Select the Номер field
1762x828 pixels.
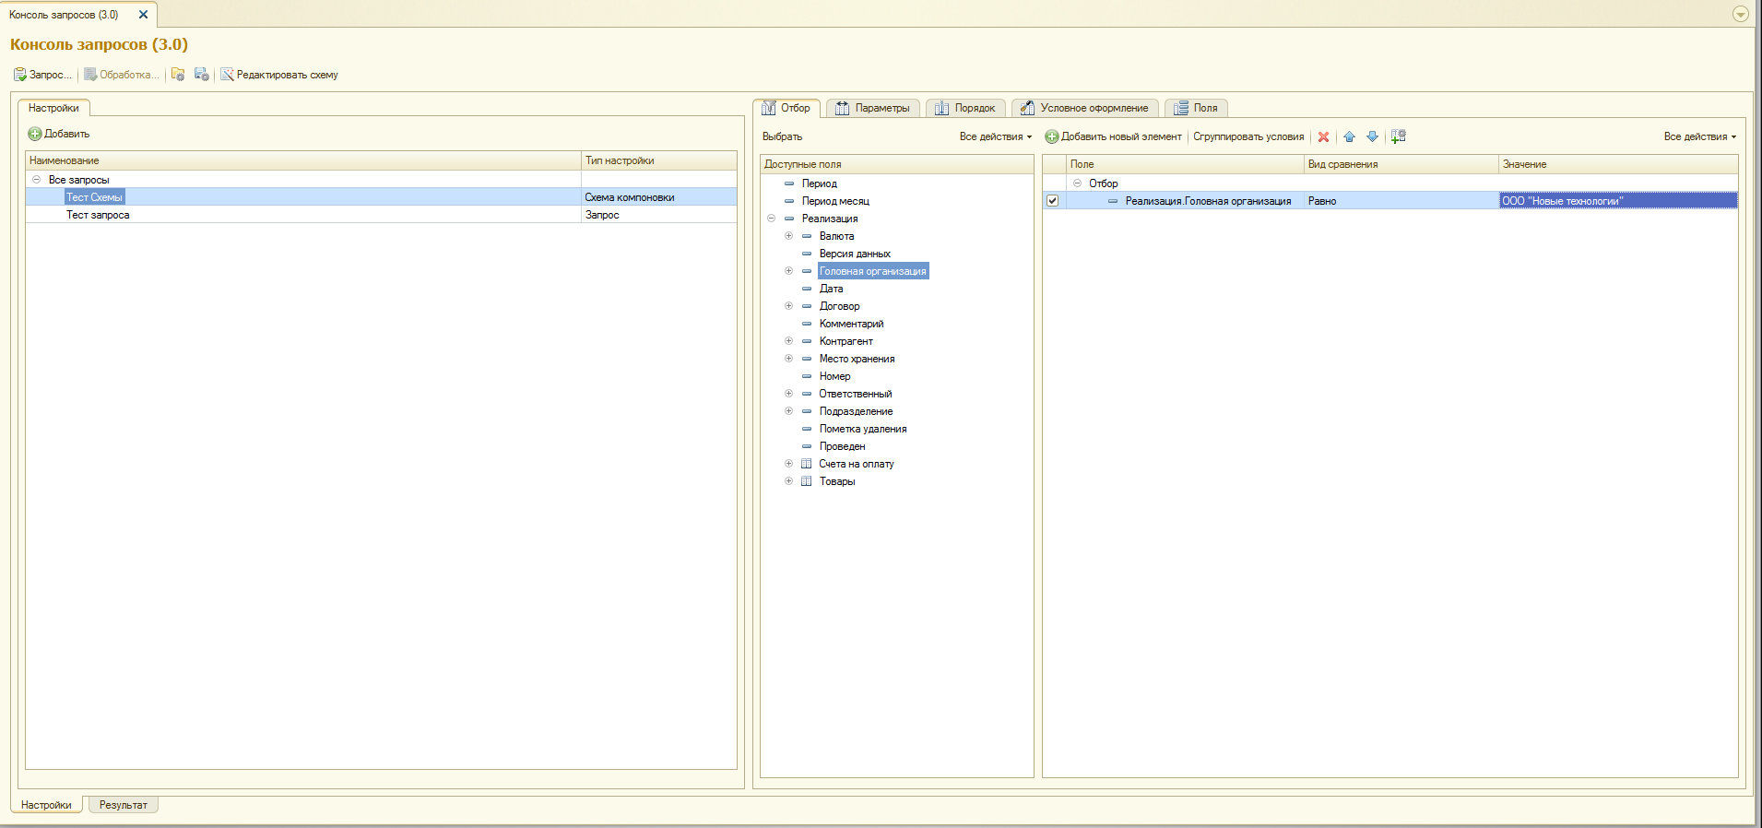834,376
